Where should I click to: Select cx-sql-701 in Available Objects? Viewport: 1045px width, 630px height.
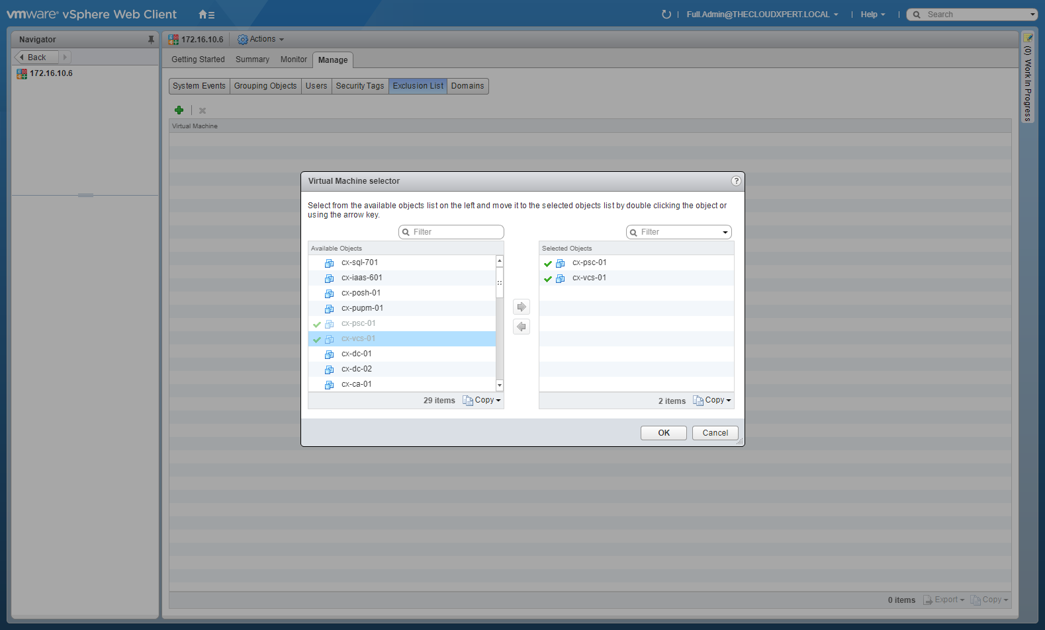[x=359, y=262]
